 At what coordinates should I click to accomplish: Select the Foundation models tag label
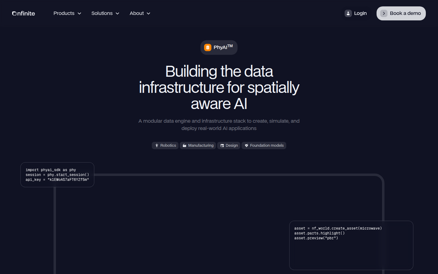click(x=267, y=146)
